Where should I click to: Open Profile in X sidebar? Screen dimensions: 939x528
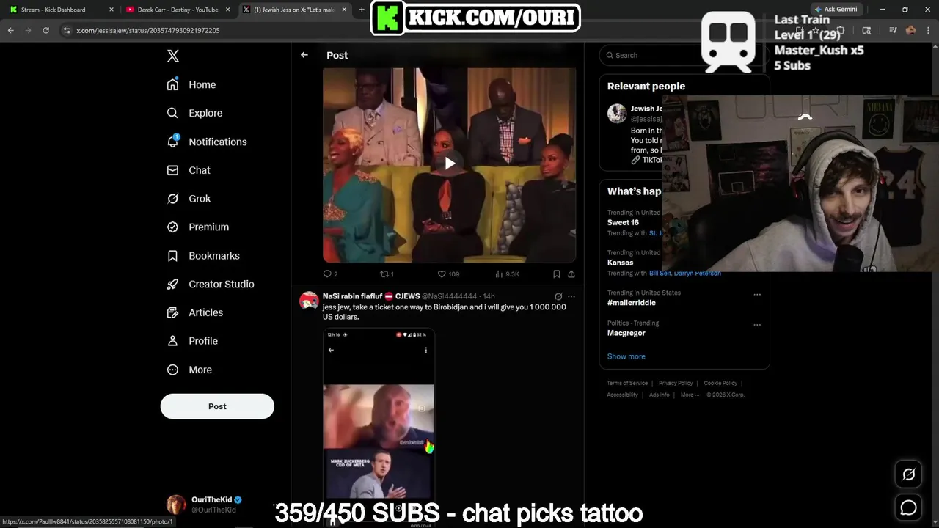tap(192, 341)
